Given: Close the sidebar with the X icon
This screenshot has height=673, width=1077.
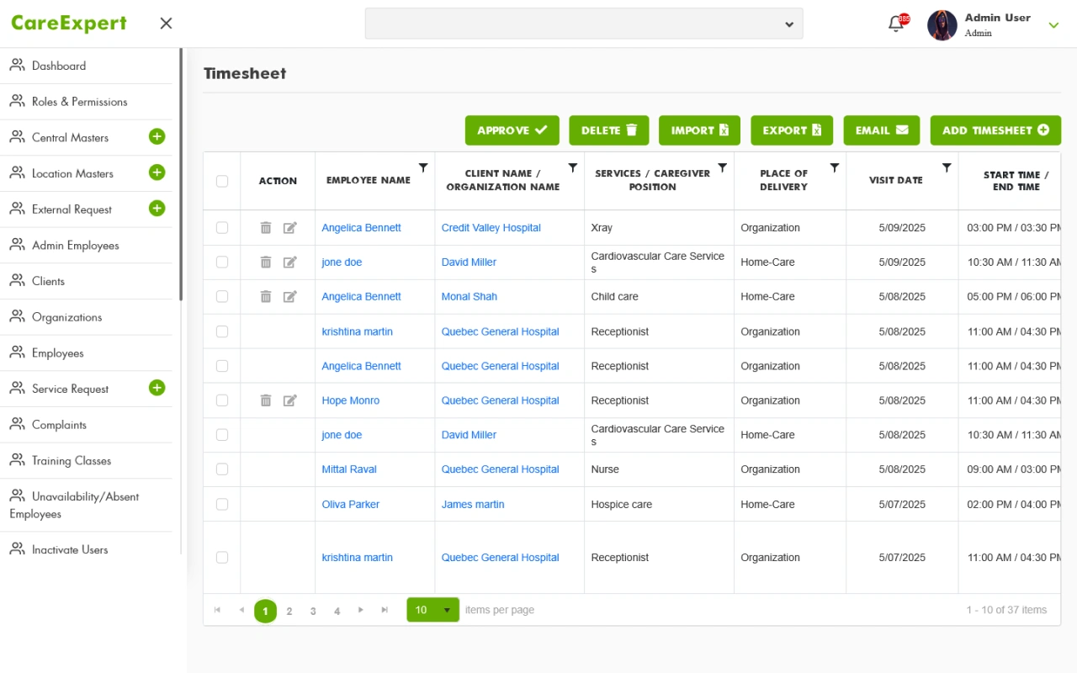Looking at the screenshot, I should [166, 24].
